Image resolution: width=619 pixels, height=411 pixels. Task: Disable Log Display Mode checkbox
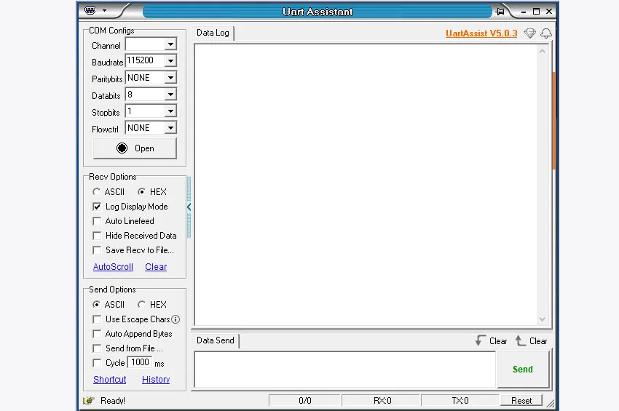click(x=97, y=207)
